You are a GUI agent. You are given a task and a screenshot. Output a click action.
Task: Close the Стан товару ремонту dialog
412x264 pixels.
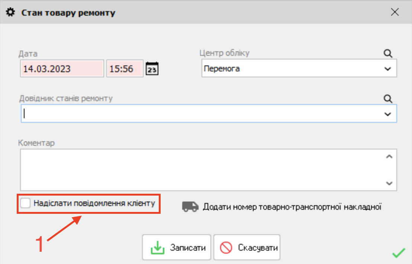pyautogui.click(x=395, y=12)
